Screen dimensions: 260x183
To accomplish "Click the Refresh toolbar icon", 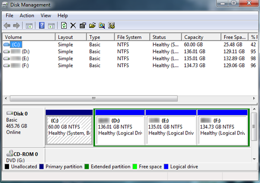I will (64, 25).
